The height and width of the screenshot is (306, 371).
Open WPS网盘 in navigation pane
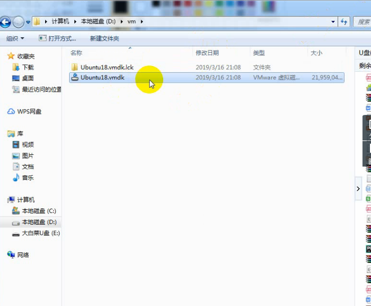pyautogui.click(x=29, y=111)
